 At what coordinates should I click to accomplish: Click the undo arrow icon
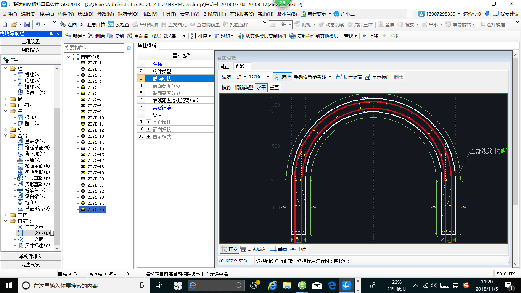click(38, 24)
